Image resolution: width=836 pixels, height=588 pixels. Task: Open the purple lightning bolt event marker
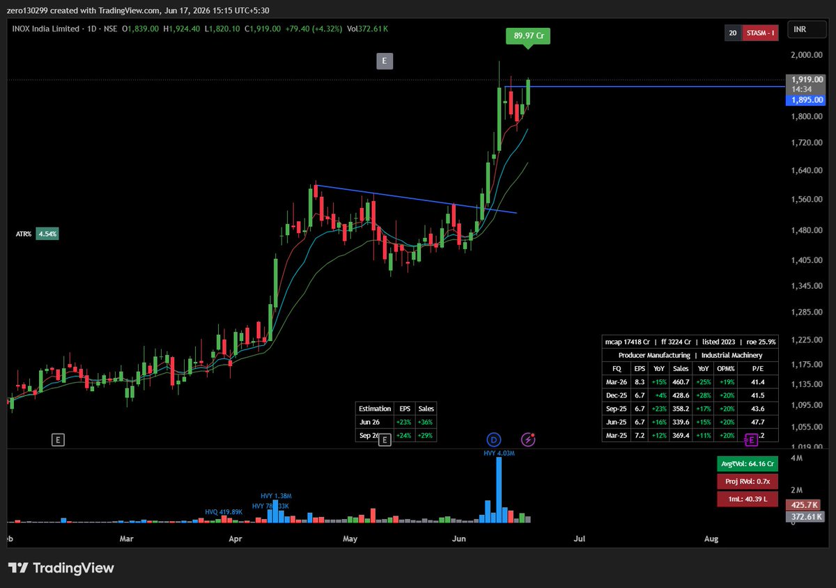point(529,439)
